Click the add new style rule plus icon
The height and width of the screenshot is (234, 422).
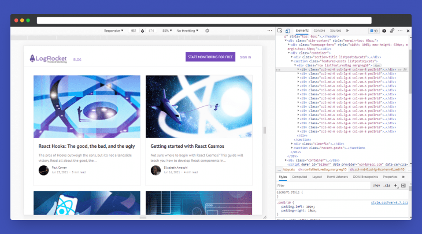point(395,185)
